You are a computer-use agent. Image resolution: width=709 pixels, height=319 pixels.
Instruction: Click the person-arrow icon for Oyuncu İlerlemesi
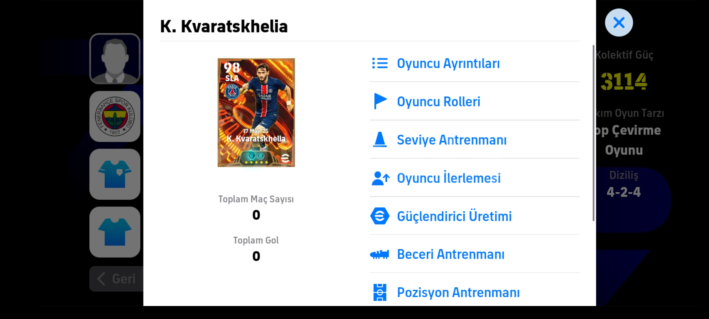[x=380, y=178]
